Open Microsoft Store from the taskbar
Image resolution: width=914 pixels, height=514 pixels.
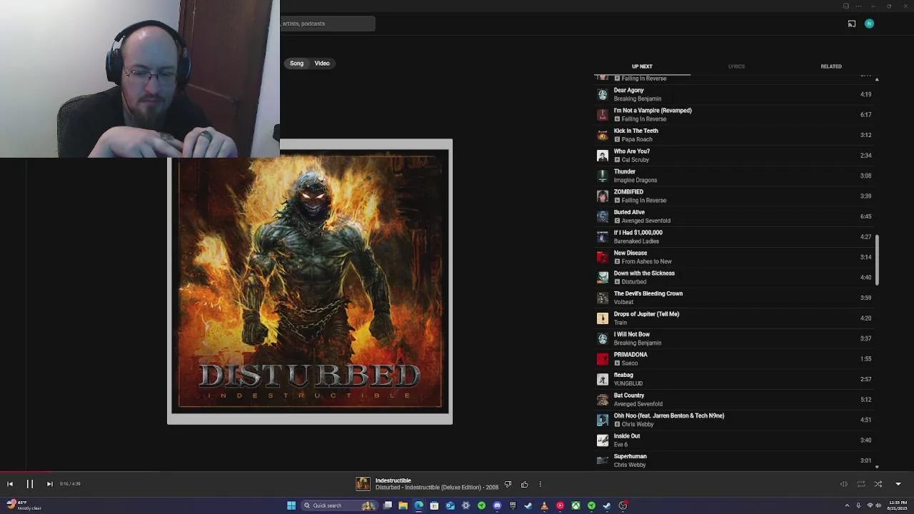pos(434,505)
